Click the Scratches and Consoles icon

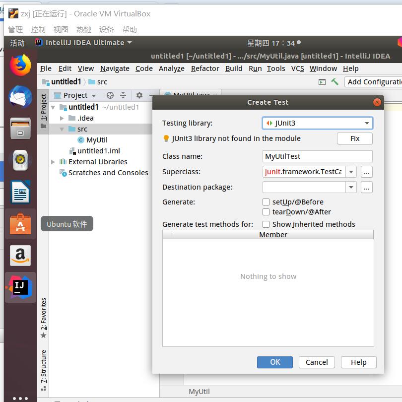point(63,173)
